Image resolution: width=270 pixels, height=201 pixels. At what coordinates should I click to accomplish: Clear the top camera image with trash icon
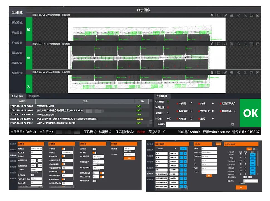212,15
